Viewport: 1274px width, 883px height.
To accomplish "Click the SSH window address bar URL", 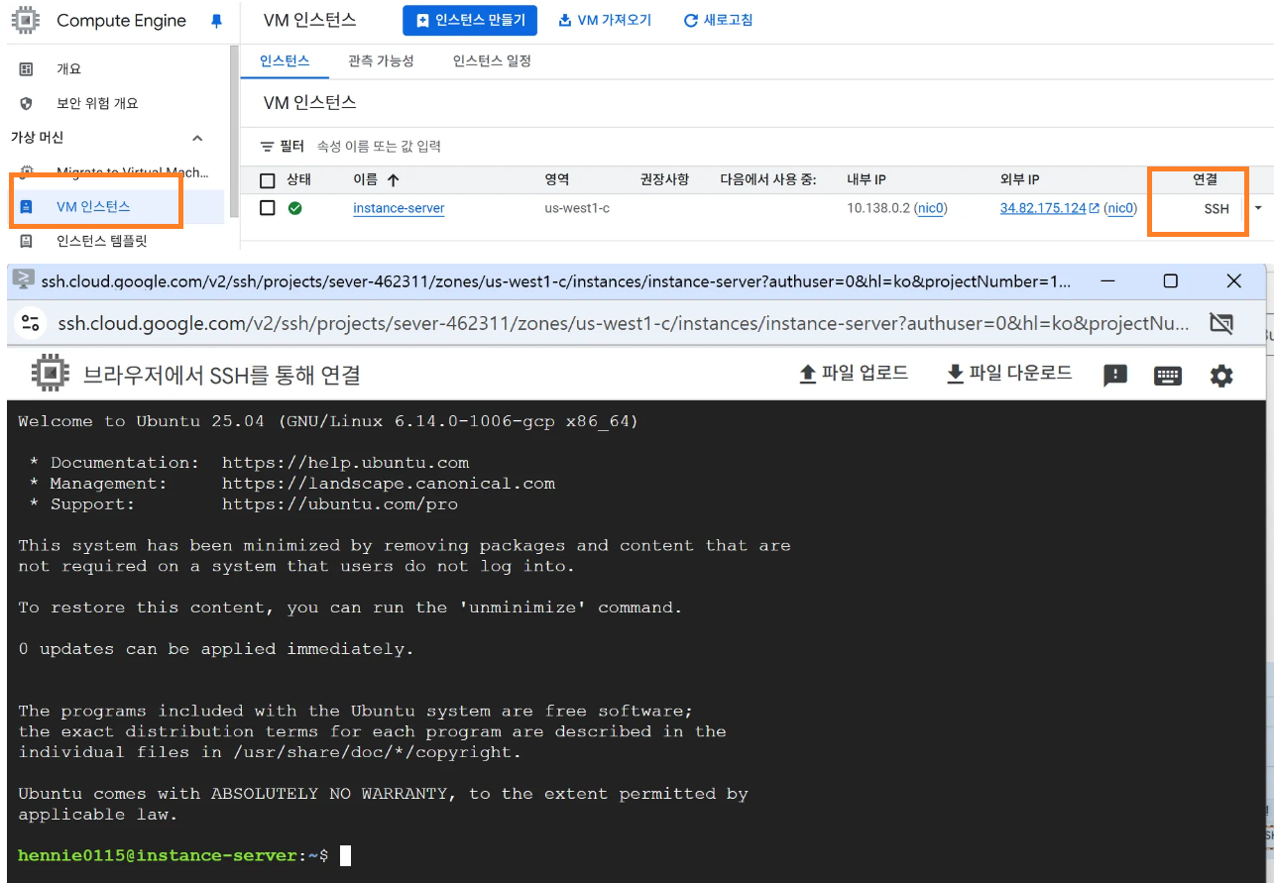I will point(623,323).
